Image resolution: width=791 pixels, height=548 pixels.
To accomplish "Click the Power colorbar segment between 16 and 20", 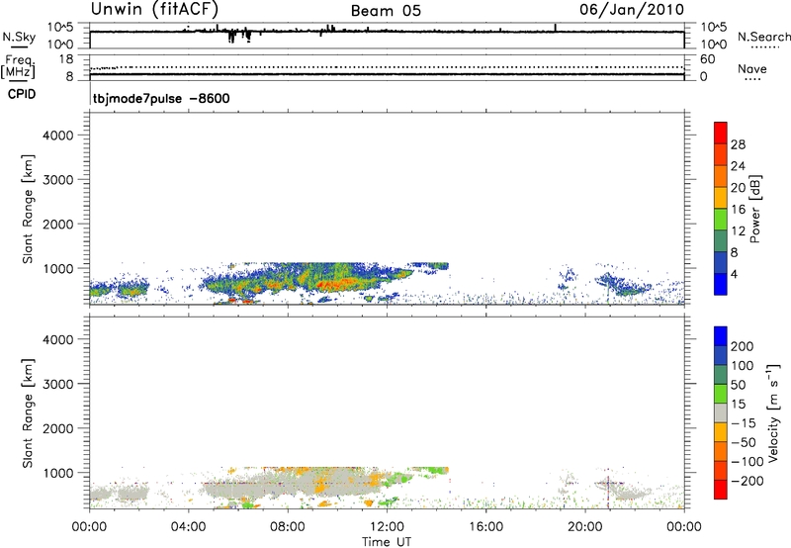I will click(x=721, y=197).
